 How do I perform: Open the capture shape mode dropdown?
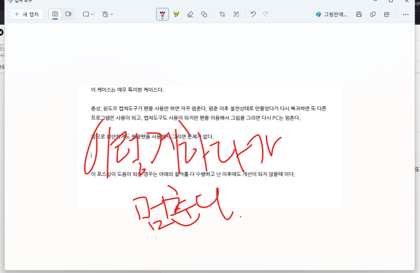[x=88, y=14]
